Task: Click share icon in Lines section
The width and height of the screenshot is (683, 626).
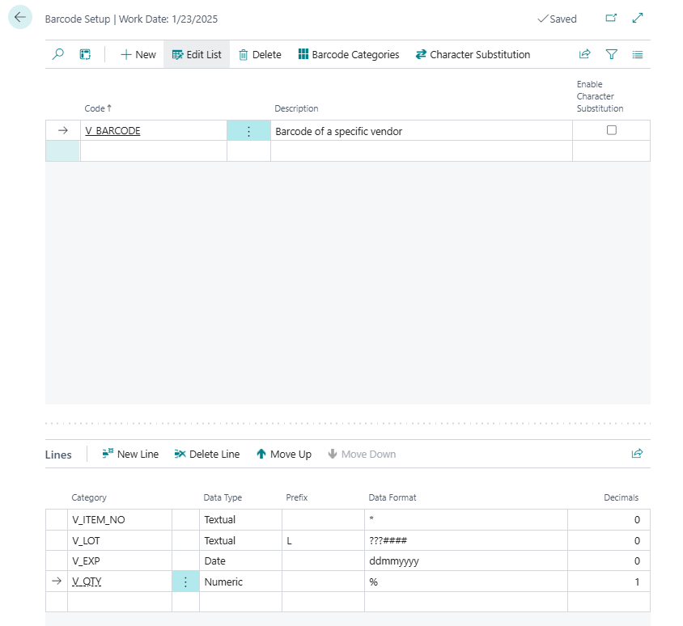Action: [x=637, y=454]
